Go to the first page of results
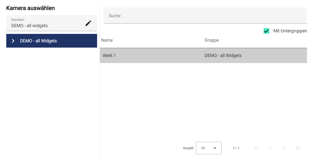This screenshot has width=313, height=156. (x=256, y=148)
